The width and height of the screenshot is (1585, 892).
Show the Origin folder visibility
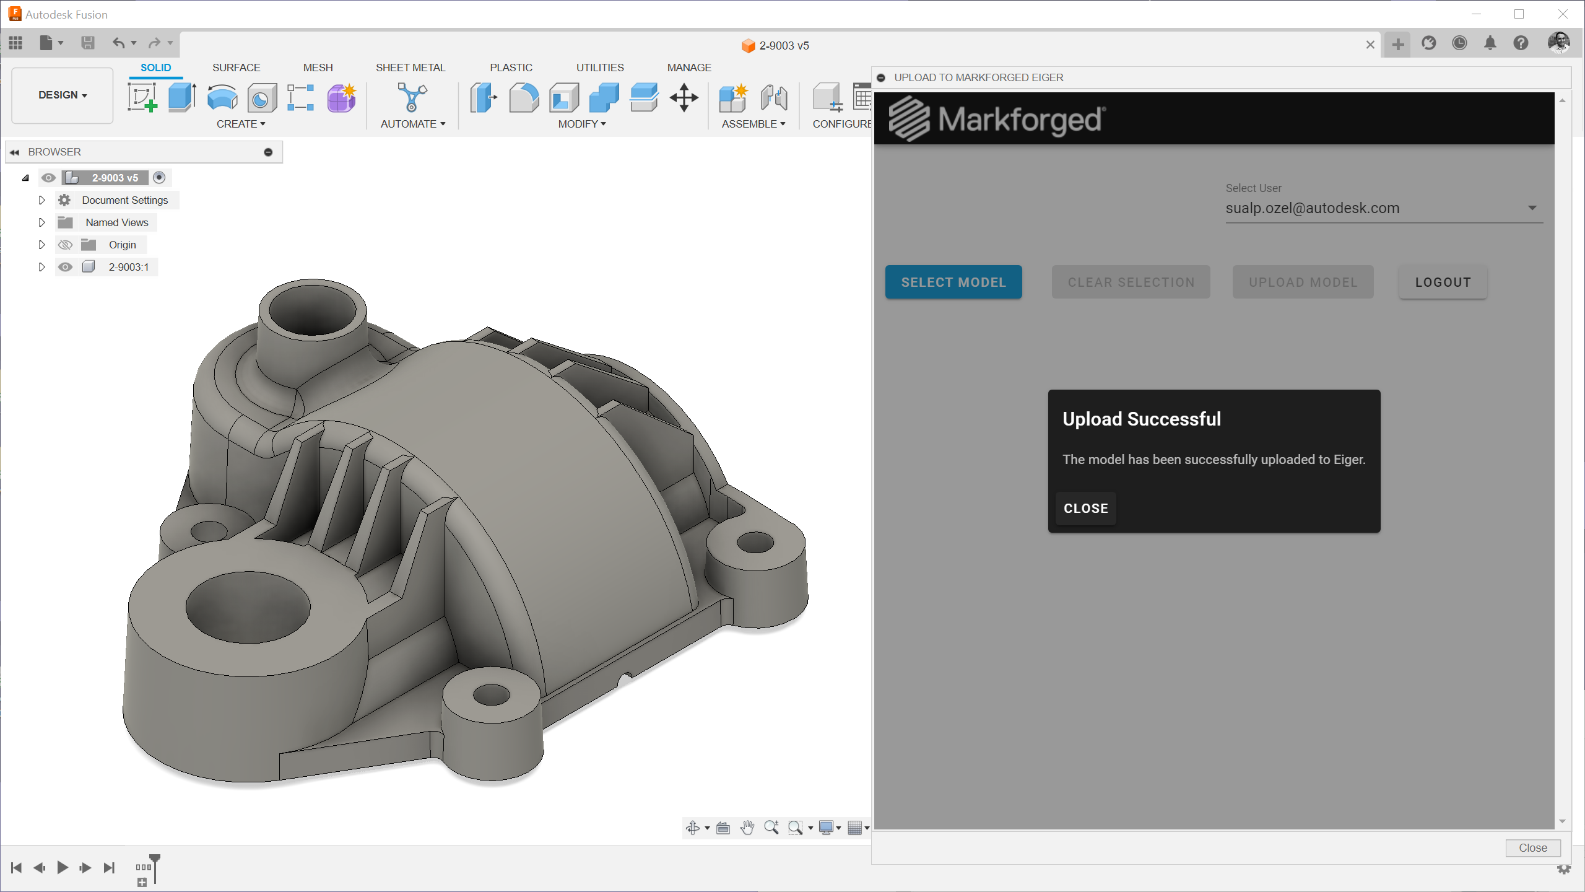65,245
